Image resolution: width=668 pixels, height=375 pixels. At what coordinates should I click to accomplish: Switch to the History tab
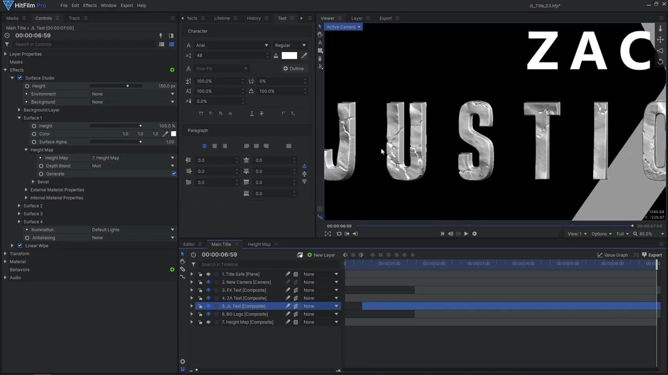pos(254,18)
